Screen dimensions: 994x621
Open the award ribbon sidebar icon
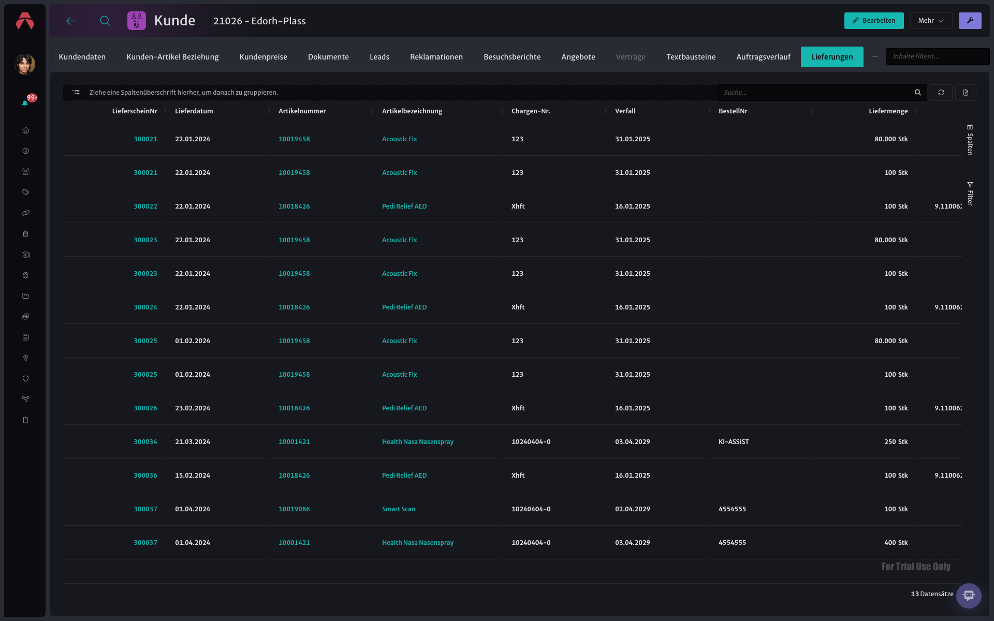pyautogui.click(x=25, y=275)
